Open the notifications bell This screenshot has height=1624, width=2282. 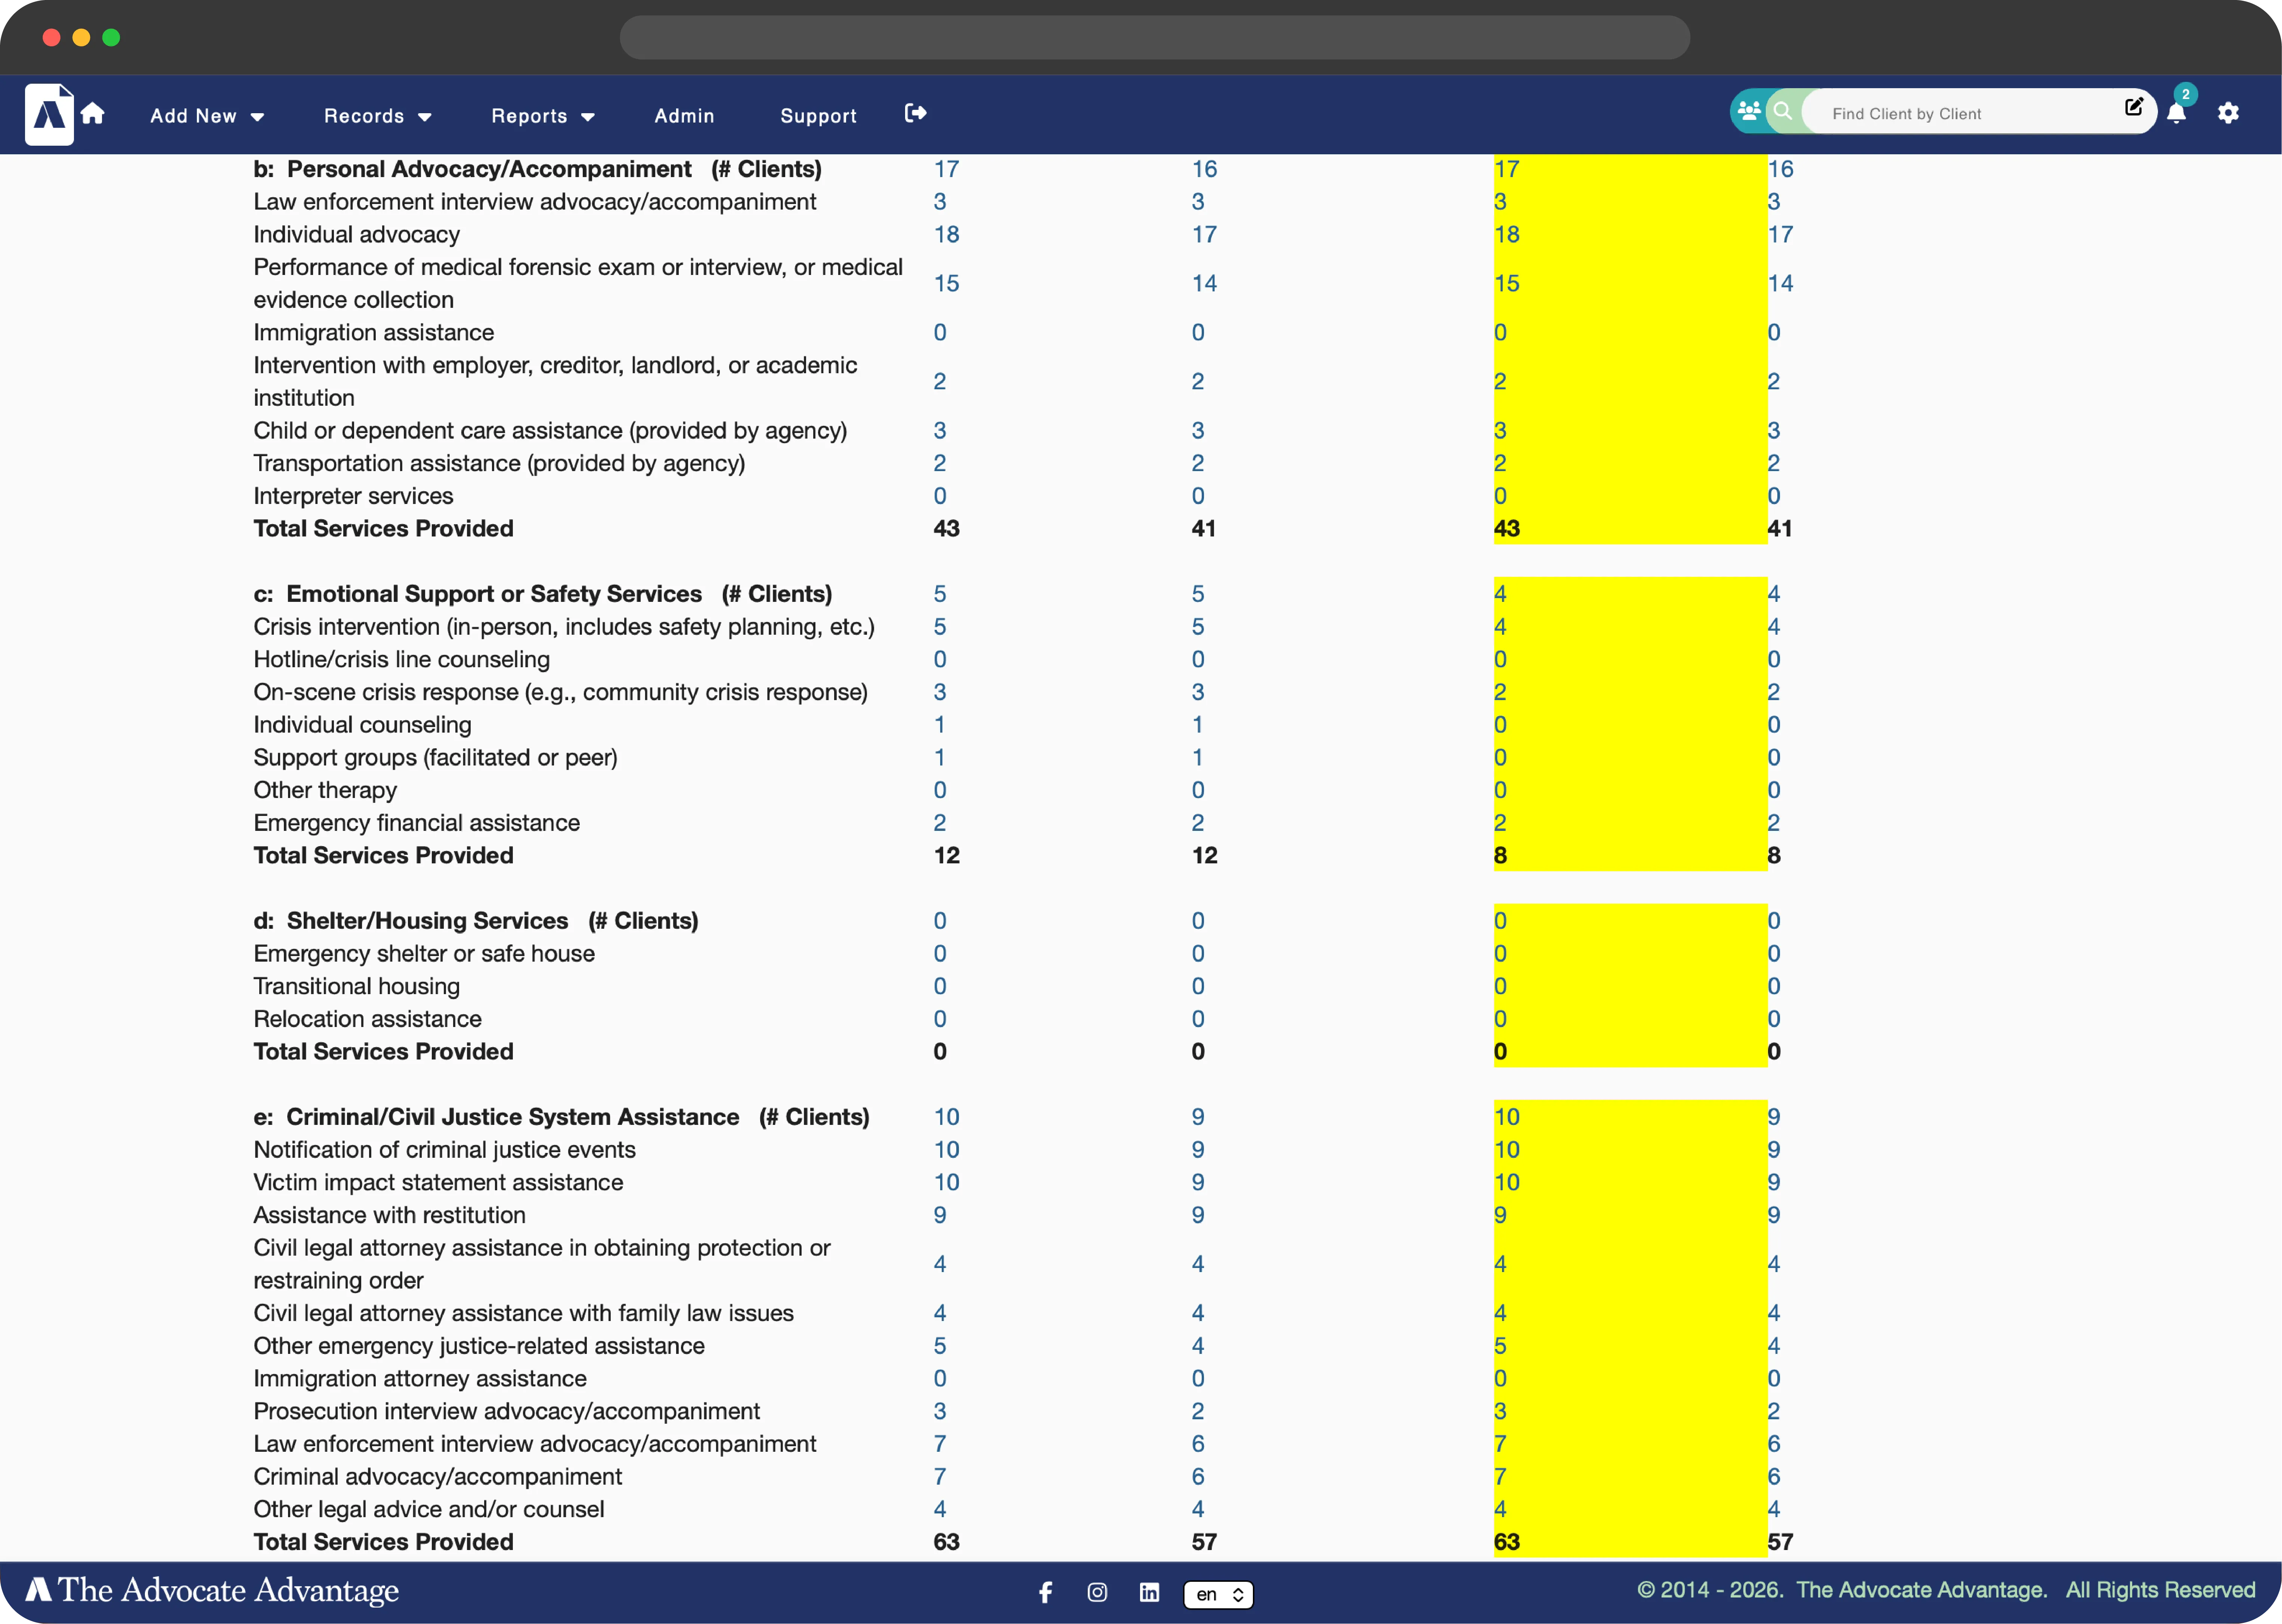pos(2176,113)
